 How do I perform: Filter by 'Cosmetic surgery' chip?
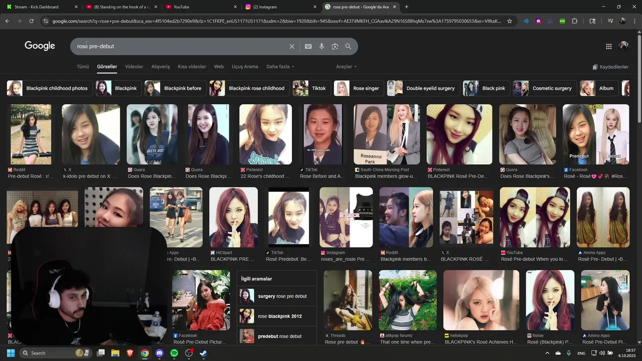(x=545, y=88)
